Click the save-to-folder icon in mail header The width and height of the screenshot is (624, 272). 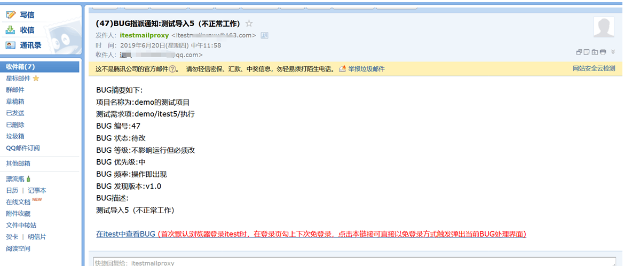tap(595, 52)
